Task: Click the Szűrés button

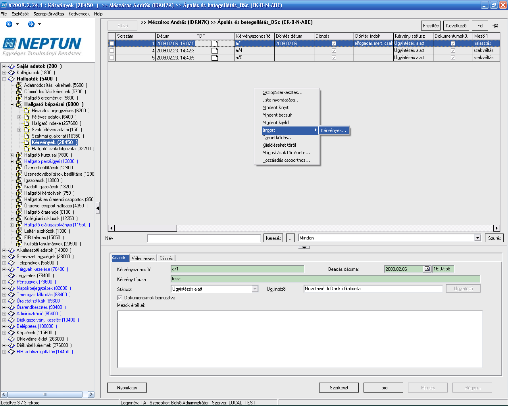Action: [x=495, y=238]
